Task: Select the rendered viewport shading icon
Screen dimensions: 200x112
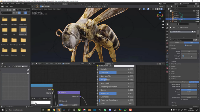Action: (x=161, y=9)
